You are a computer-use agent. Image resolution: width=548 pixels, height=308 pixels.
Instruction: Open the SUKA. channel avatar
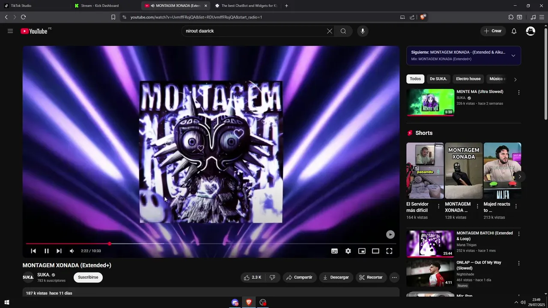point(28,277)
